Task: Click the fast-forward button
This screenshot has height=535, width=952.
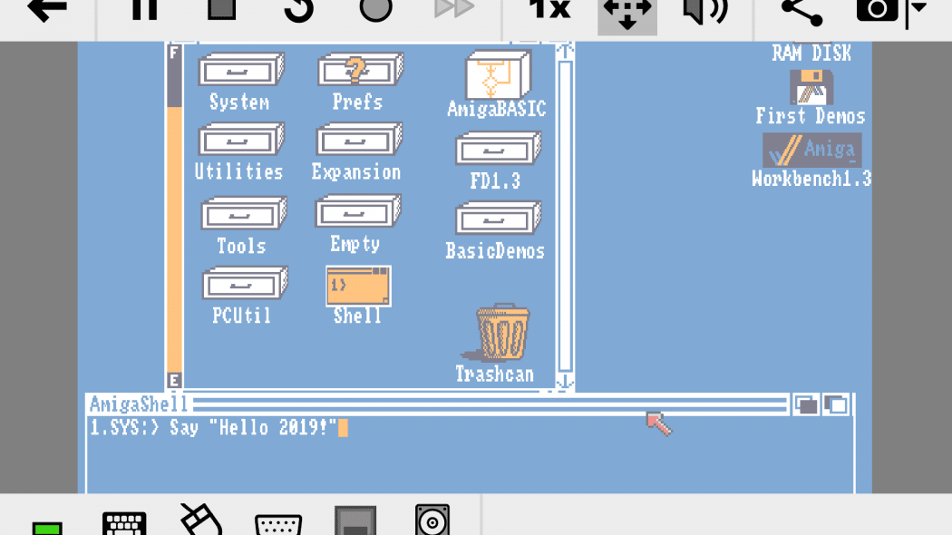Action: 454,8
